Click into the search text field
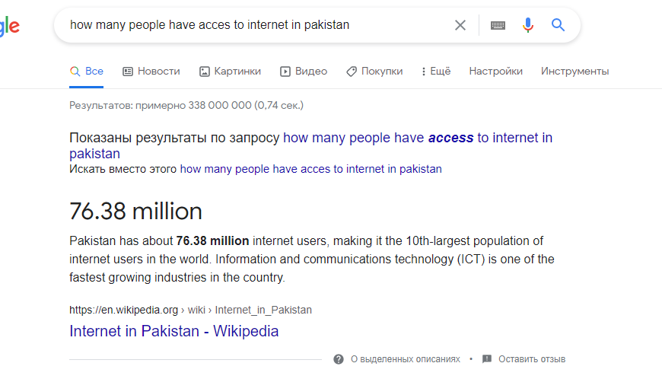The width and height of the screenshot is (662, 379). pos(251,25)
